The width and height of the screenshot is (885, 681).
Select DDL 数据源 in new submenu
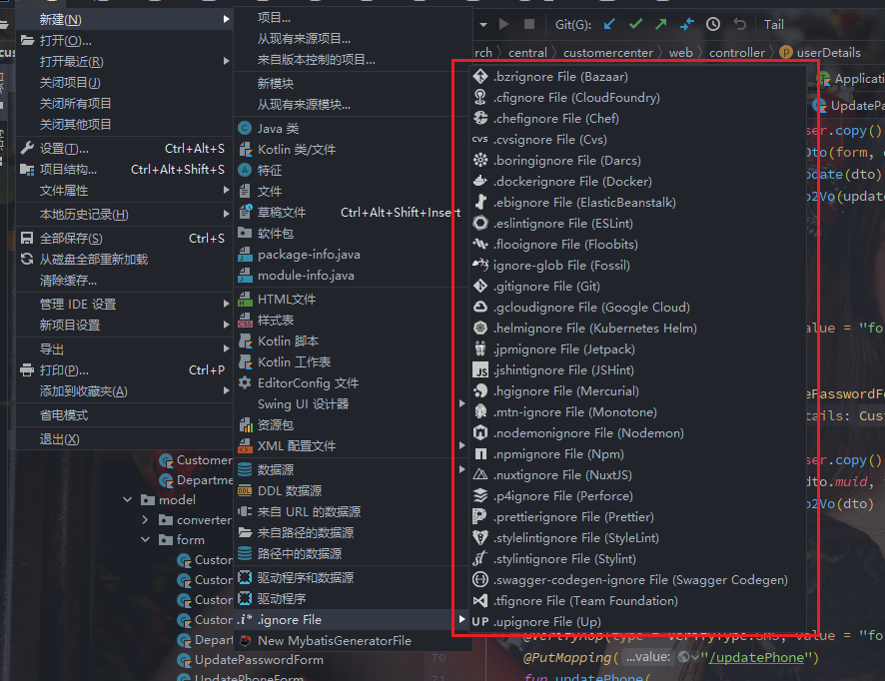pos(353,490)
